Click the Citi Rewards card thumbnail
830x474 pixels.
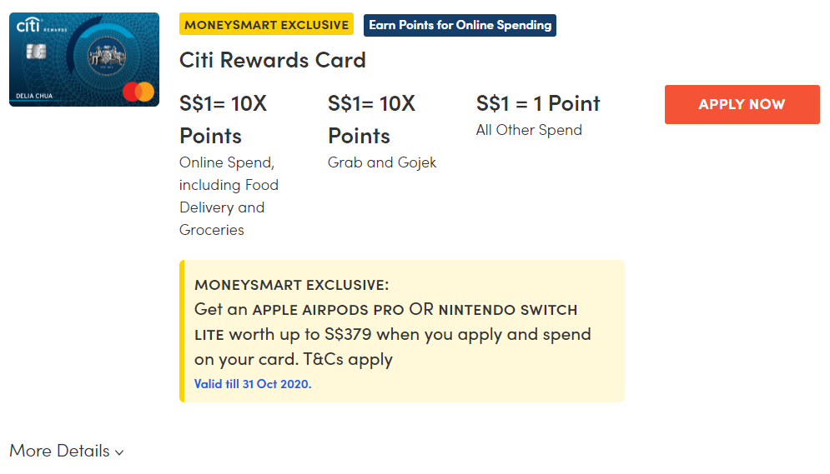click(x=84, y=59)
